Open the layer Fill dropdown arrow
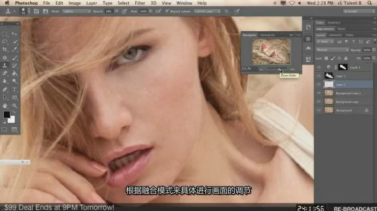Screen dimensions: 377x211 [374, 58]
